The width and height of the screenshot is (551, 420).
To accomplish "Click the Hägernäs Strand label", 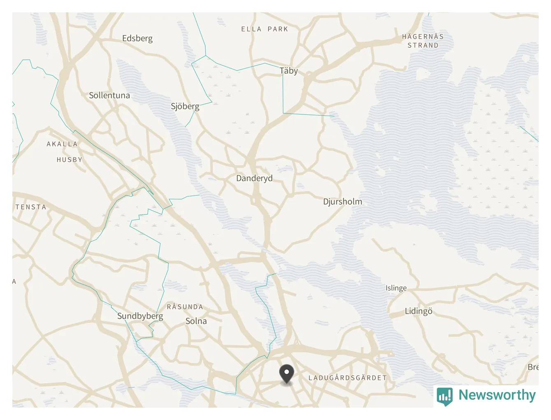I will [x=423, y=41].
